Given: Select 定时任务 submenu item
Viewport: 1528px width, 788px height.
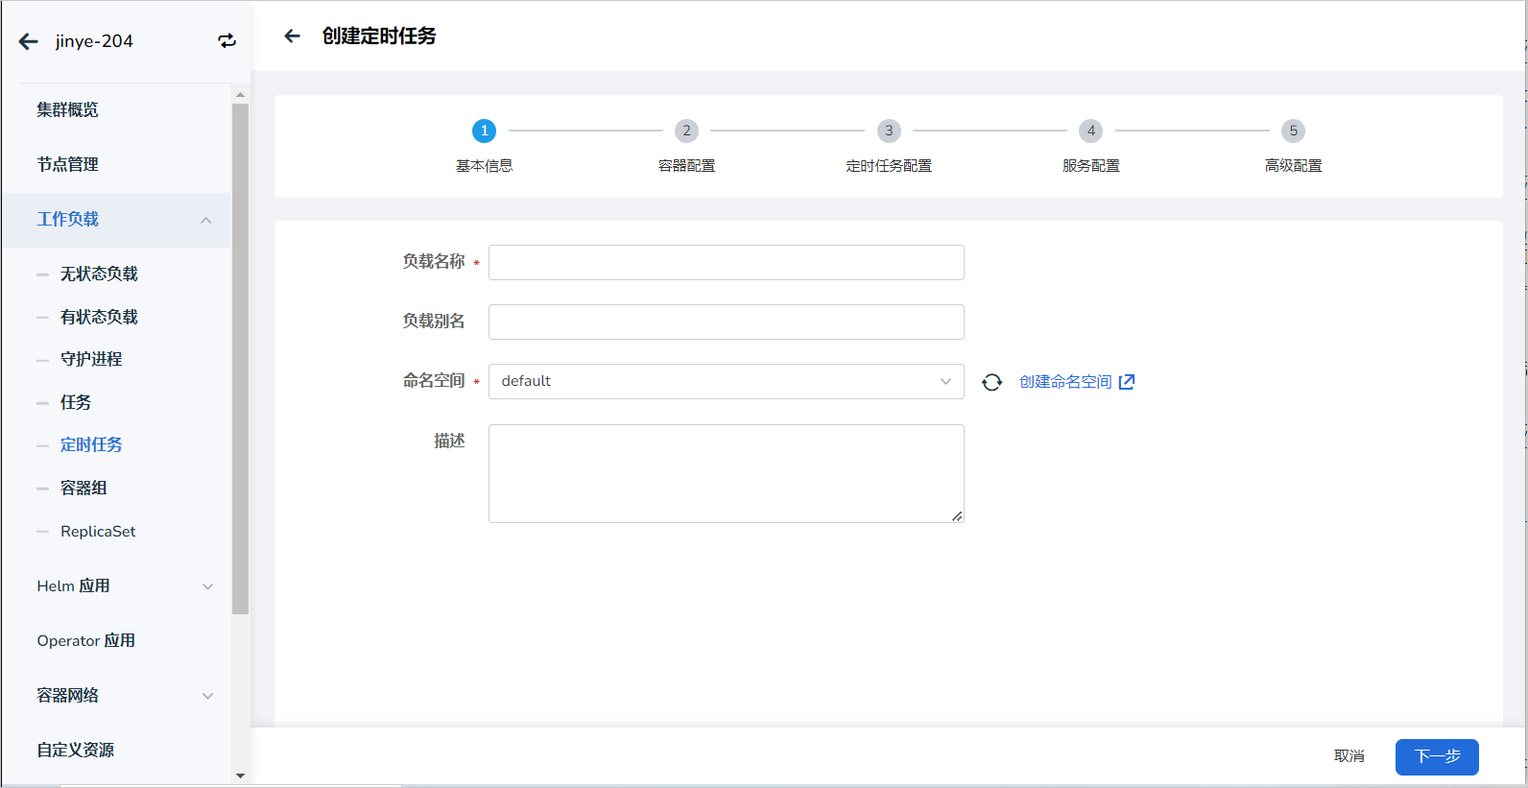Looking at the screenshot, I should (91, 444).
